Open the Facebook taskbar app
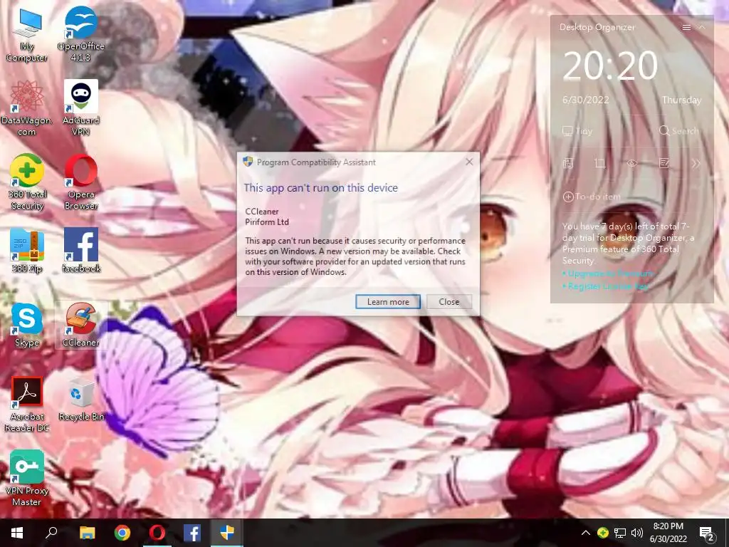 [x=192, y=533]
